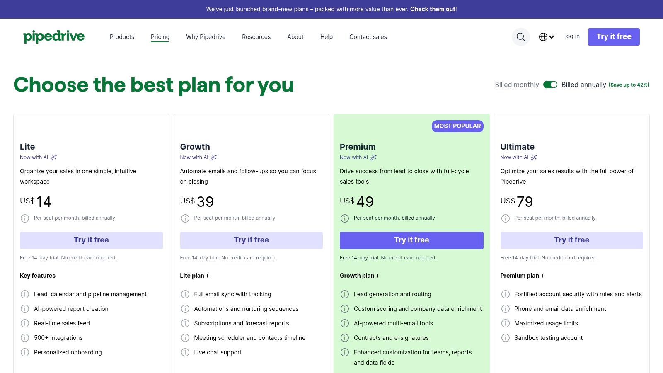This screenshot has height=373, width=663.
Task: Click the Growth plan title
Action: click(x=195, y=147)
